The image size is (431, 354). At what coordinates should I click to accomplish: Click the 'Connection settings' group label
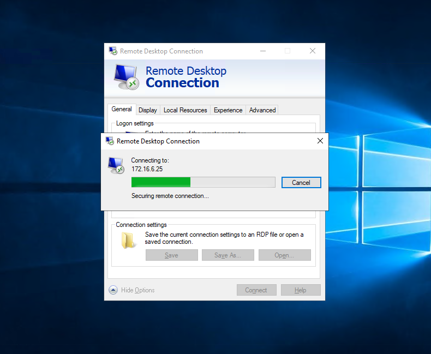(x=141, y=225)
